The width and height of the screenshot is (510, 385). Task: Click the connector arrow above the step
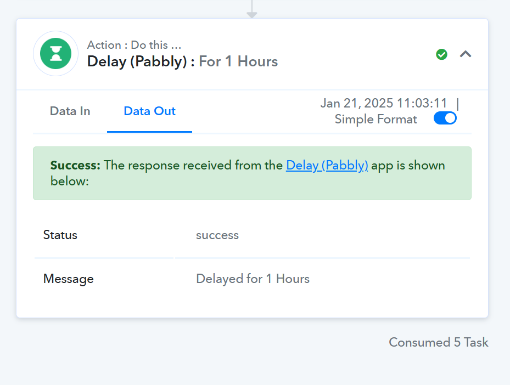pos(252,9)
